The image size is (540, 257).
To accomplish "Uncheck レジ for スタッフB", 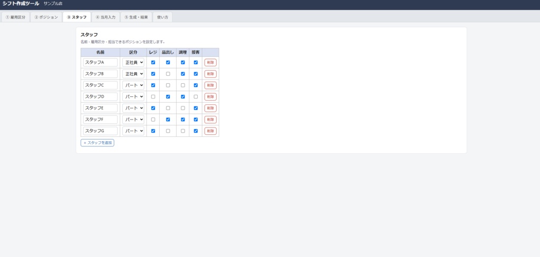I will pyautogui.click(x=153, y=74).
